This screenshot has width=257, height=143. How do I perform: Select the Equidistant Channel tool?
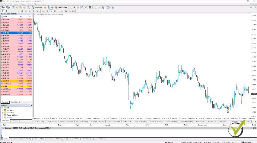(x=22, y=11)
